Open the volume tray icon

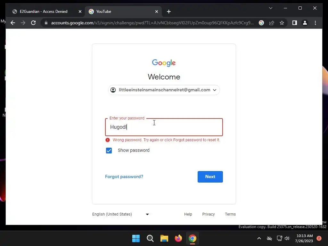(x=287, y=238)
